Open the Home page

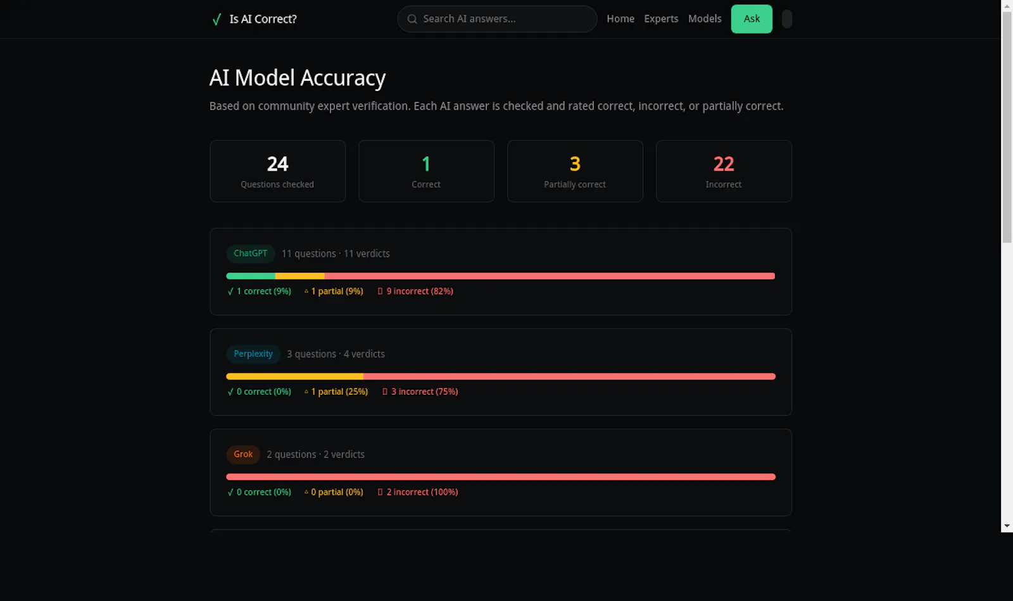click(x=620, y=19)
